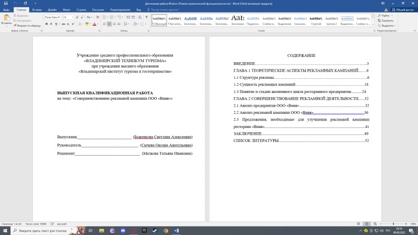Image resolution: width=418 pixels, height=235 pixels.
Task: Switch to the Insert (Вставка) tab
Action: coord(37,9)
